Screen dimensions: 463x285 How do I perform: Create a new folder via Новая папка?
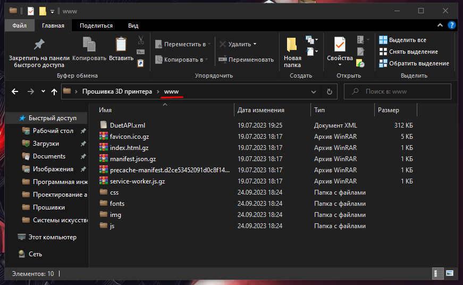point(292,52)
